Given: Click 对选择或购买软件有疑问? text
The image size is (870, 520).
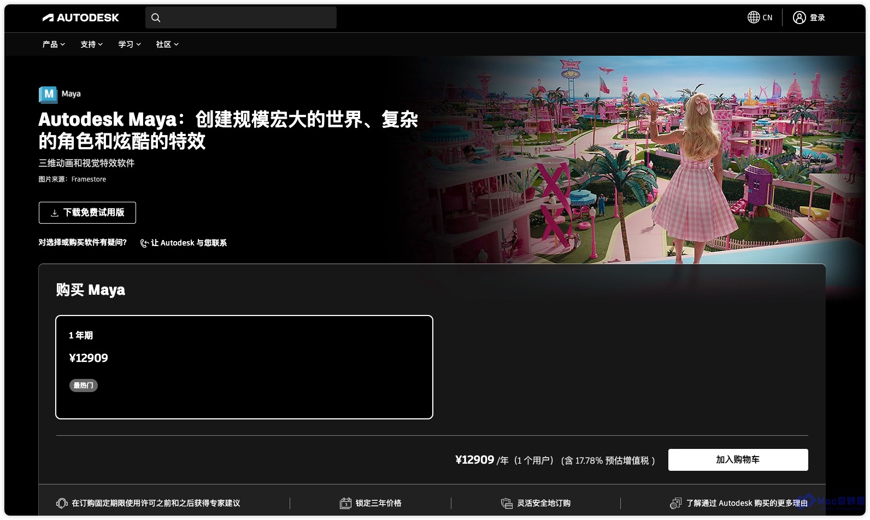Looking at the screenshot, I should (83, 242).
